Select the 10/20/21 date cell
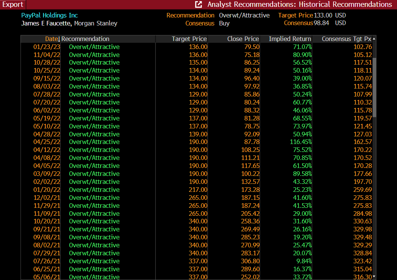397x280 pixels. click(x=47, y=221)
